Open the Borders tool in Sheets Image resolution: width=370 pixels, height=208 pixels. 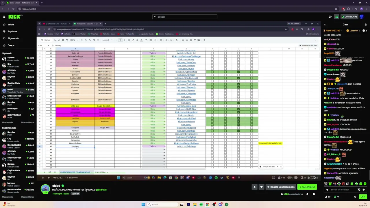(151, 40)
